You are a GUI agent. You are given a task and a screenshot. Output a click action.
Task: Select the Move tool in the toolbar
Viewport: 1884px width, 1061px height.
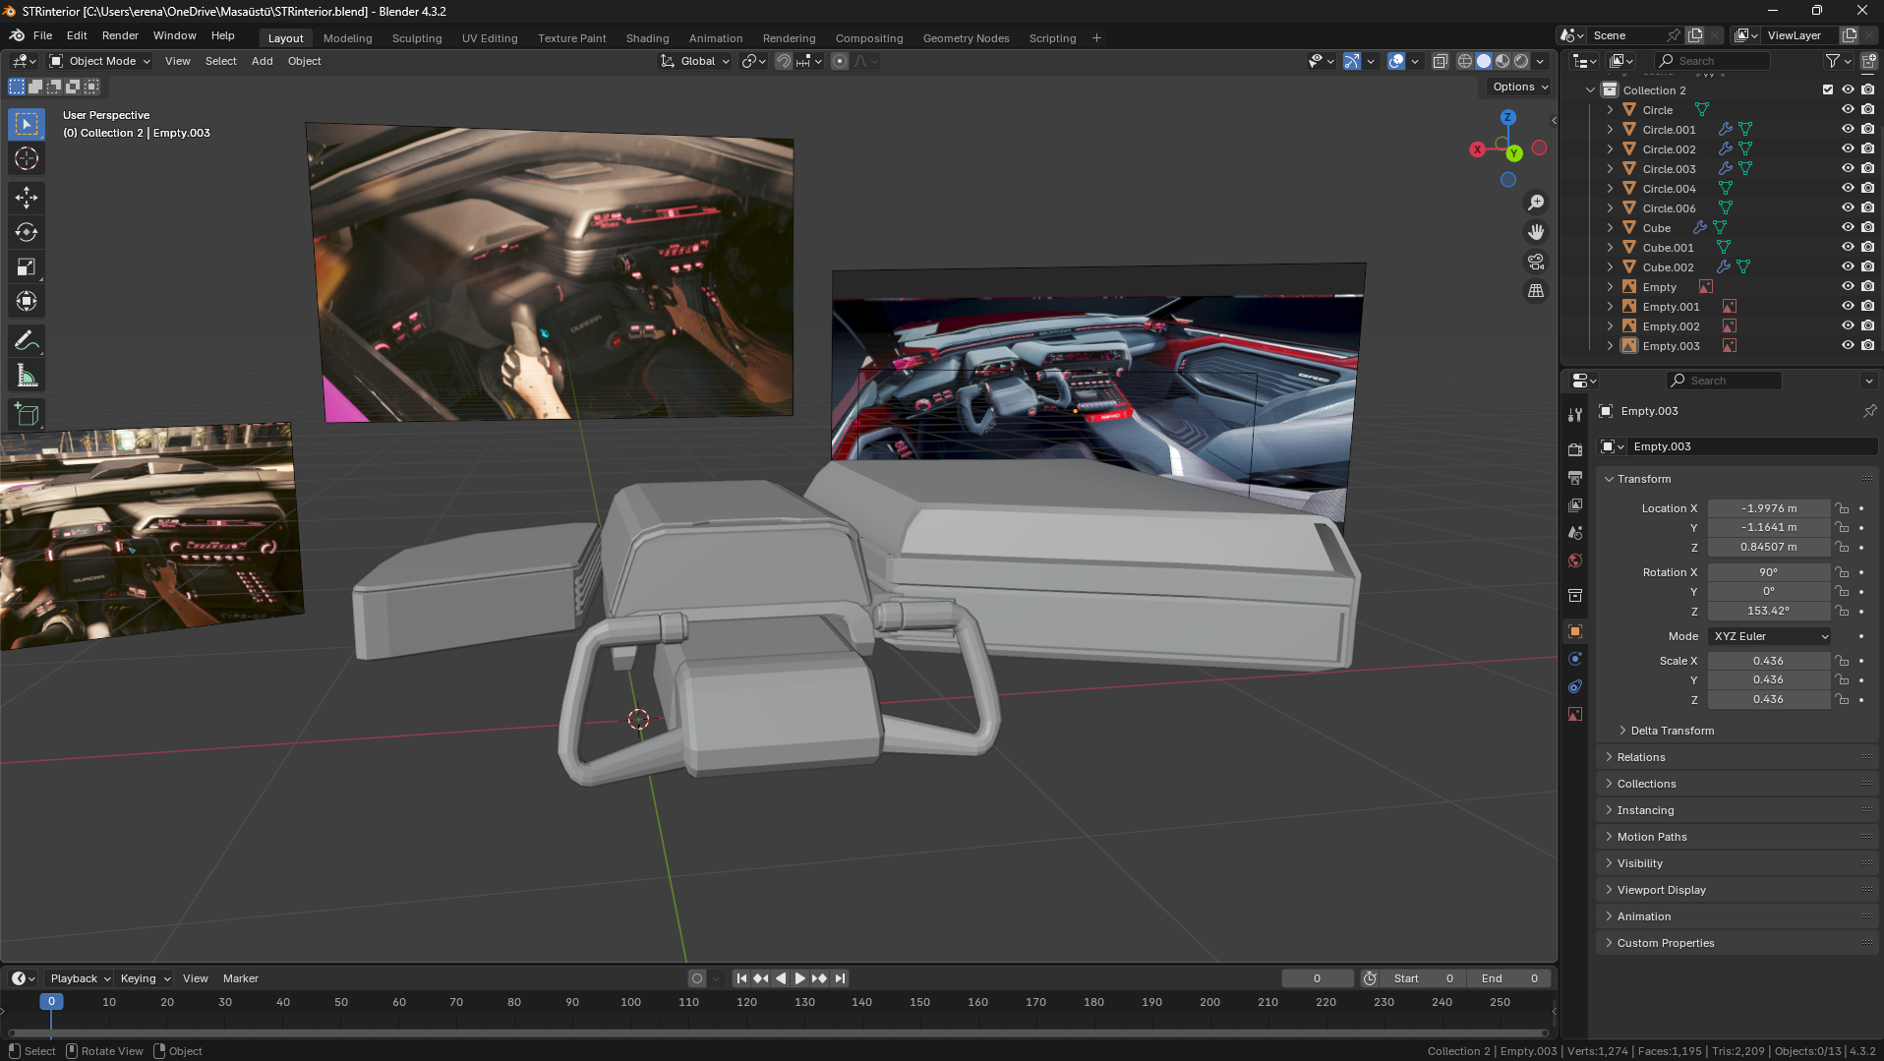(x=27, y=198)
